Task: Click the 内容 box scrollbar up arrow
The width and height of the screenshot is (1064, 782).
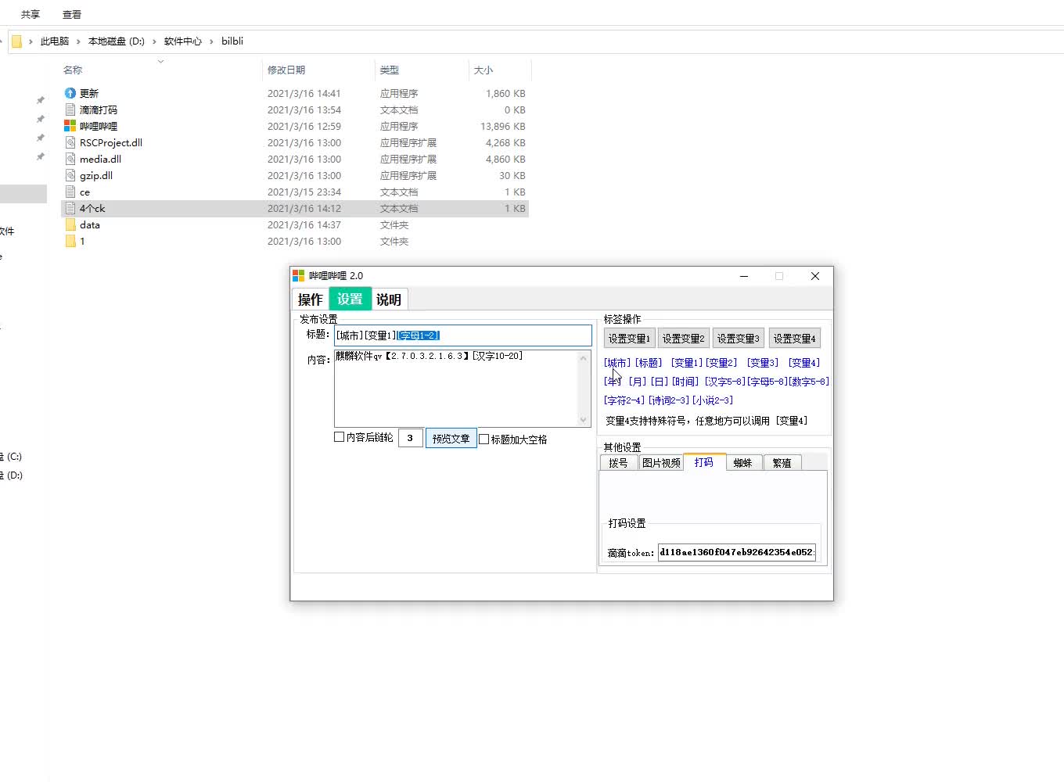Action: click(584, 358)
